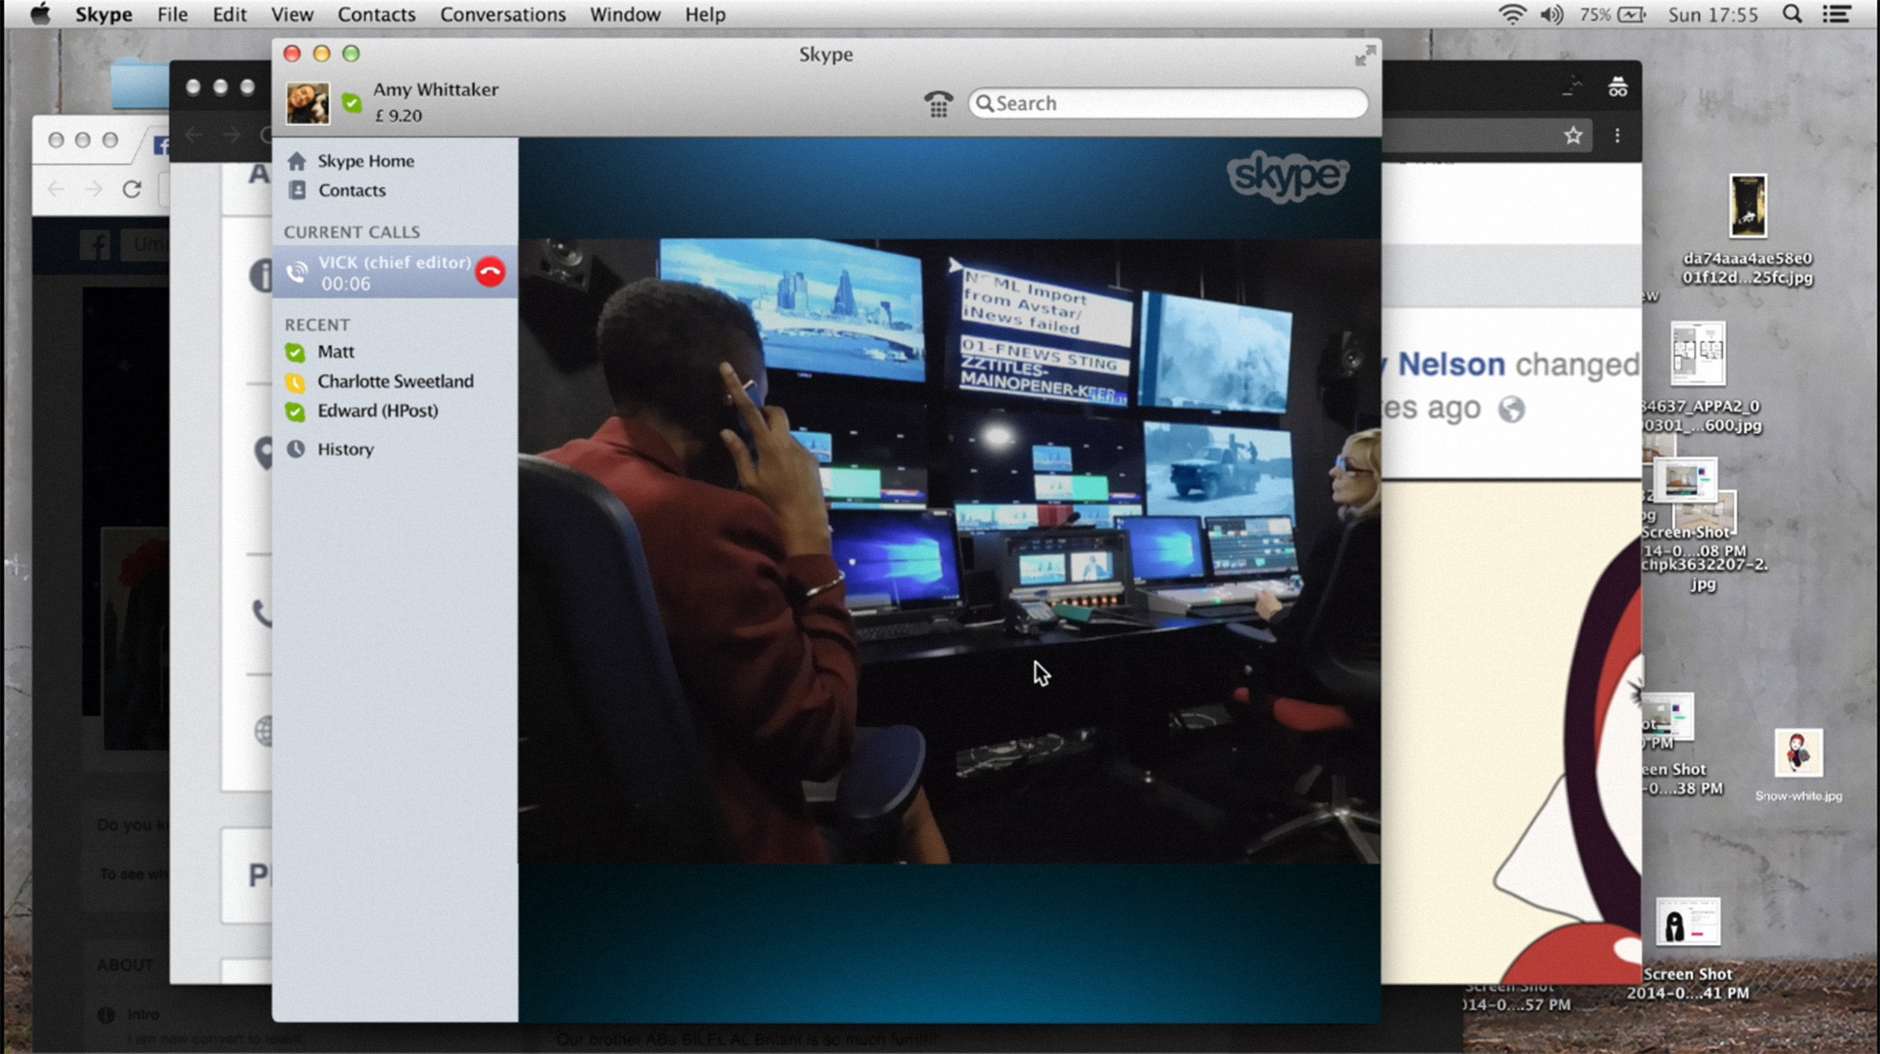This screenshot has height=1054, width=1880.
Task: Click the Nelson name link in the browser
Action: (x=1451, y=364)
